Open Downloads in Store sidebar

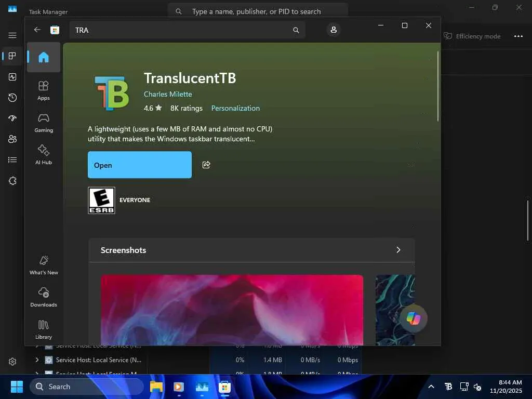tap(44, 297)
